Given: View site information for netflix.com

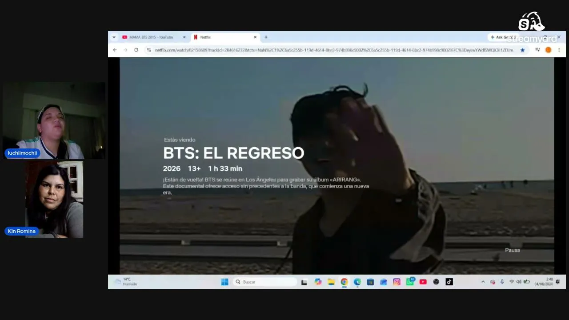Looking at the screenshot, I should pyautogui.click(x=149, y=50).
